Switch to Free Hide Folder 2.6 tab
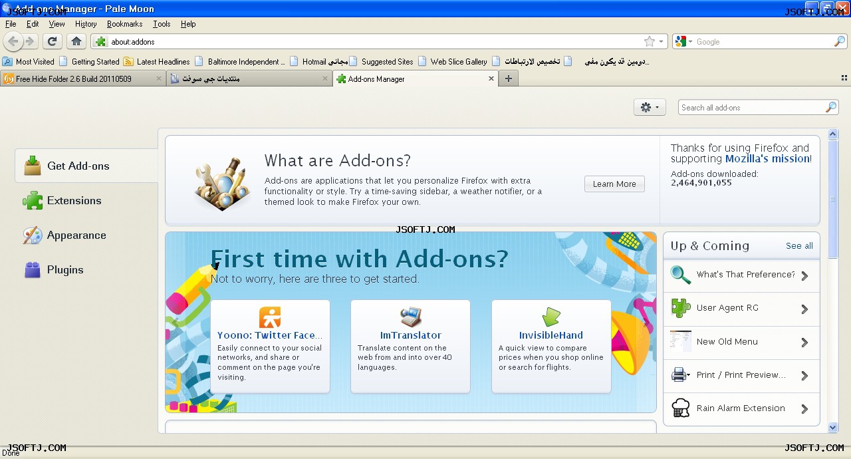 click(82, 78)
